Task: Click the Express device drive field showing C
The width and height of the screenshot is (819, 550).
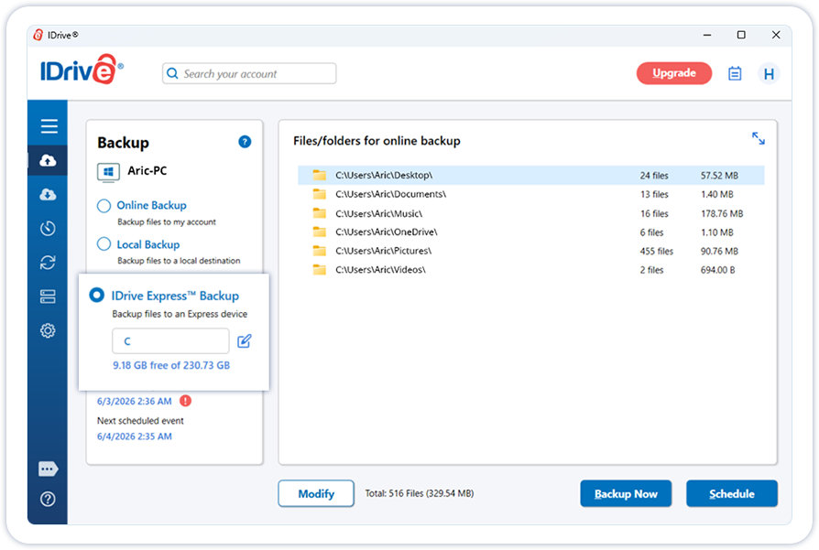Action: (x=170, y=341)
